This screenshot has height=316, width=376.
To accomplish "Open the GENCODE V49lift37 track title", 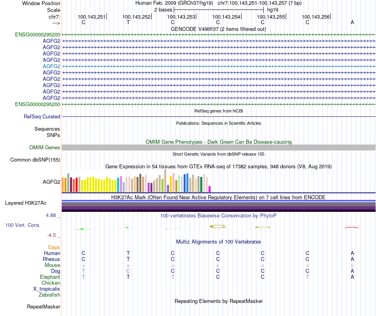I will 218,29.
